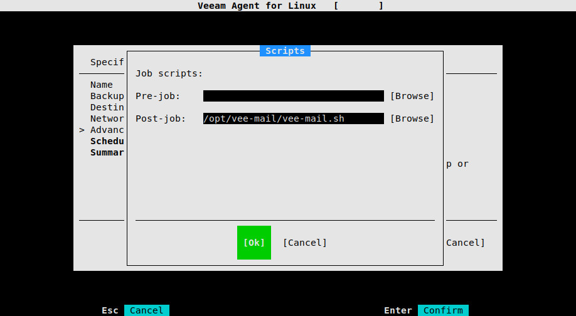Jump to the Schedule wizard step
The image size is (576, 316).
tap(107, 141)
